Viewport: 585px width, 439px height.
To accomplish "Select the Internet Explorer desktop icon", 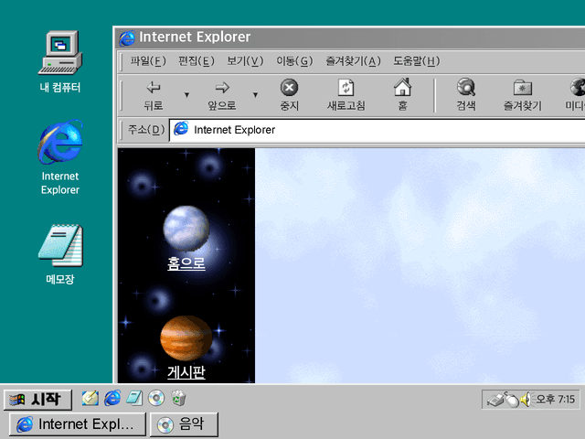I will point(60,157).
